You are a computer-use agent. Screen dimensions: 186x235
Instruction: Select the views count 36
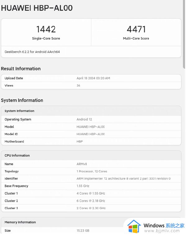pos(78,85)
